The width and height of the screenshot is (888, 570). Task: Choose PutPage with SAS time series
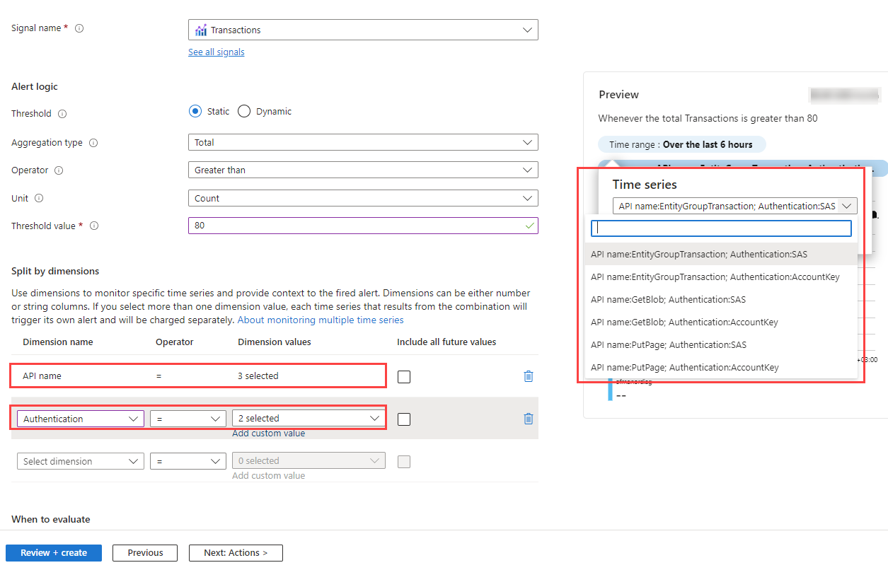668,345
